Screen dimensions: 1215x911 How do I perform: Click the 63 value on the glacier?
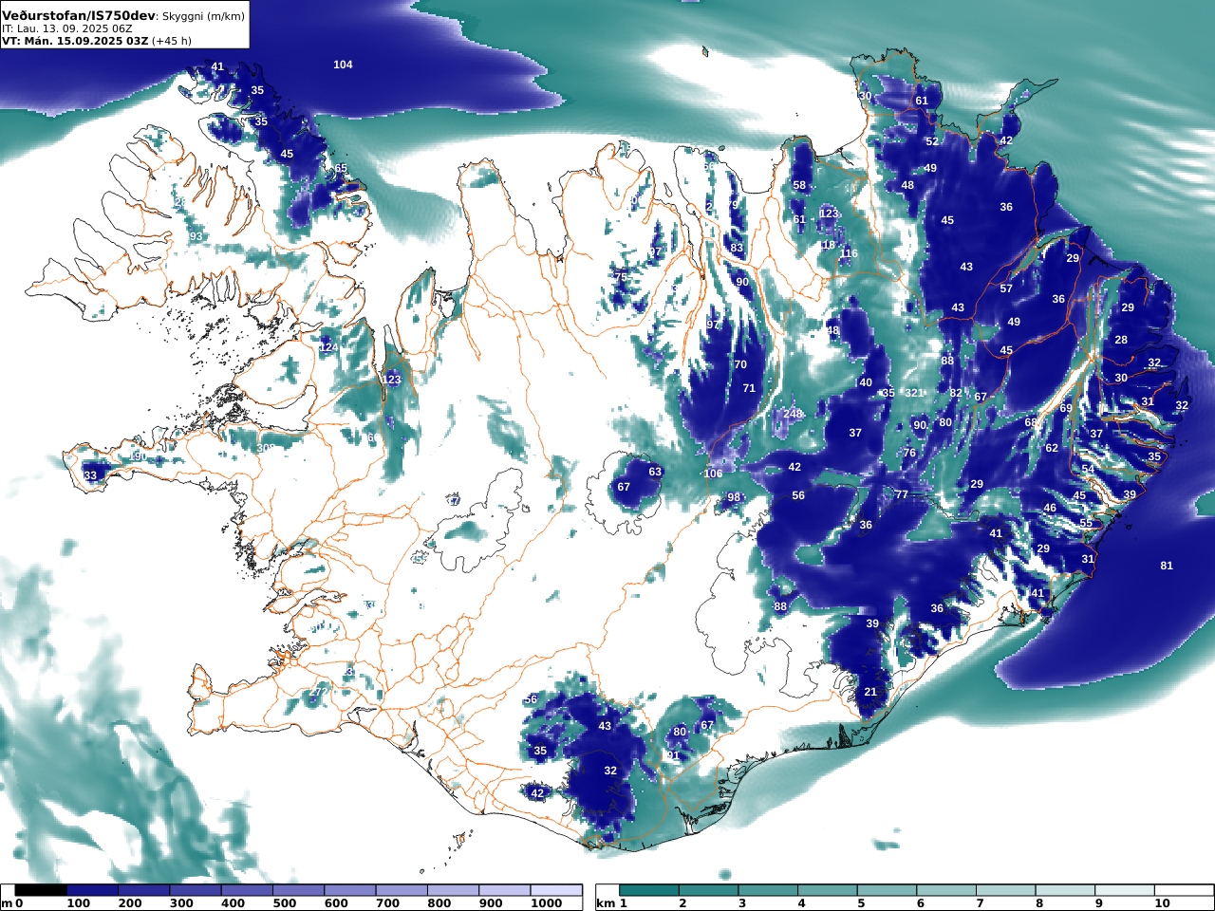click(x=655, y=472)
